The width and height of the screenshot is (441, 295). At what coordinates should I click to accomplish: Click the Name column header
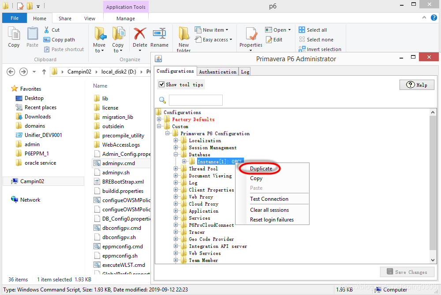click(x=100, y=86)
